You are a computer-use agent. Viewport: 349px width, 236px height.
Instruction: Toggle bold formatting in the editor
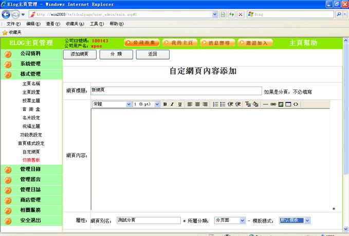(x=165, y=104)
